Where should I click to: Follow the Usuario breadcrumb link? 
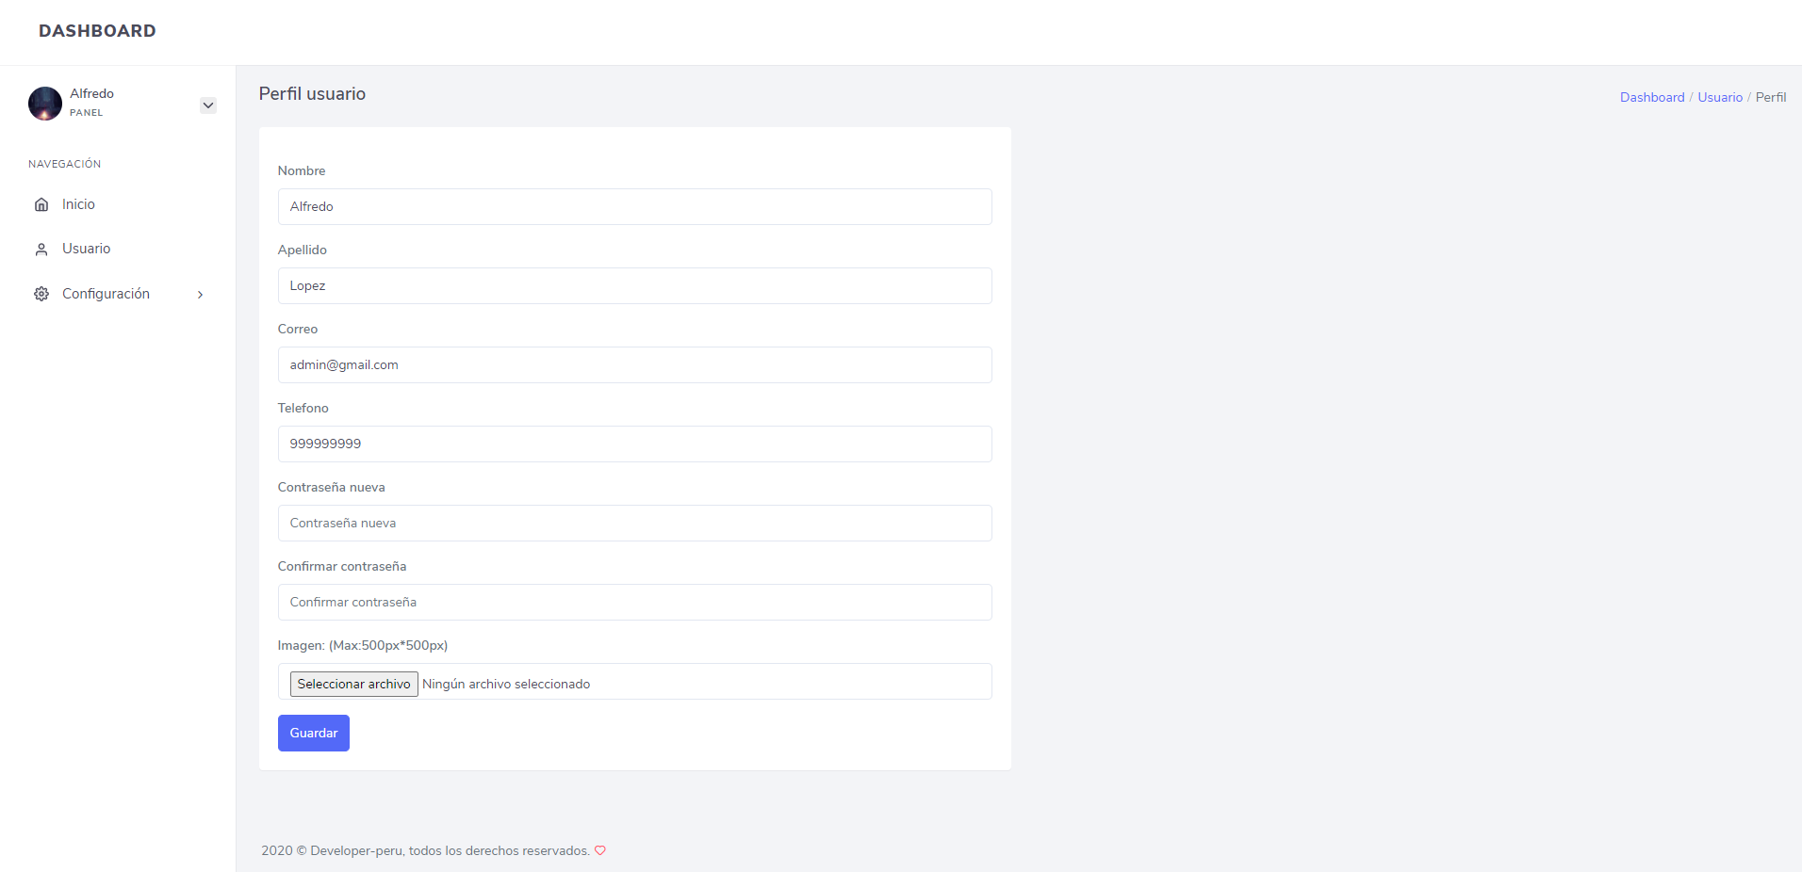[x=1720, y=97]
